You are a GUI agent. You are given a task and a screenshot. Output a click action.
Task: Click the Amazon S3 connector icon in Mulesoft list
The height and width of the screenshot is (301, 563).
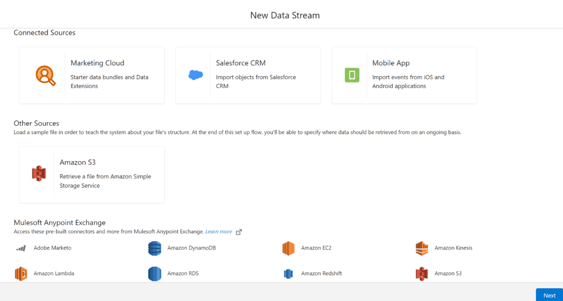[422, 273]
